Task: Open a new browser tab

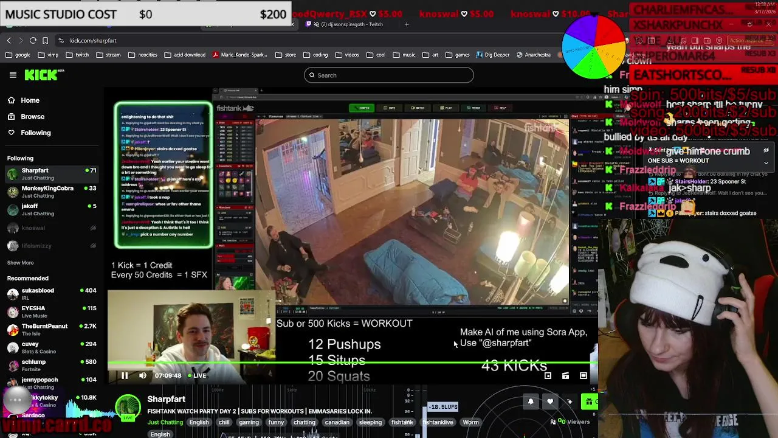Action: [x=407, y=24]
